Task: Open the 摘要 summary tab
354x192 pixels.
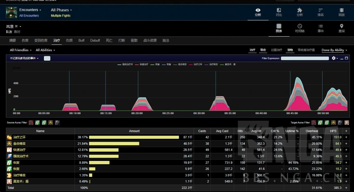Action: tap(13, 41)
